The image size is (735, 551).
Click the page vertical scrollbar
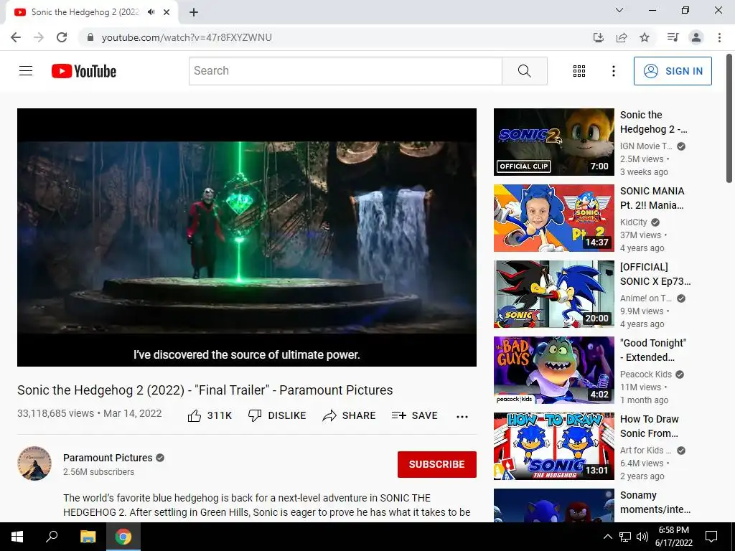tap(729, 118)
